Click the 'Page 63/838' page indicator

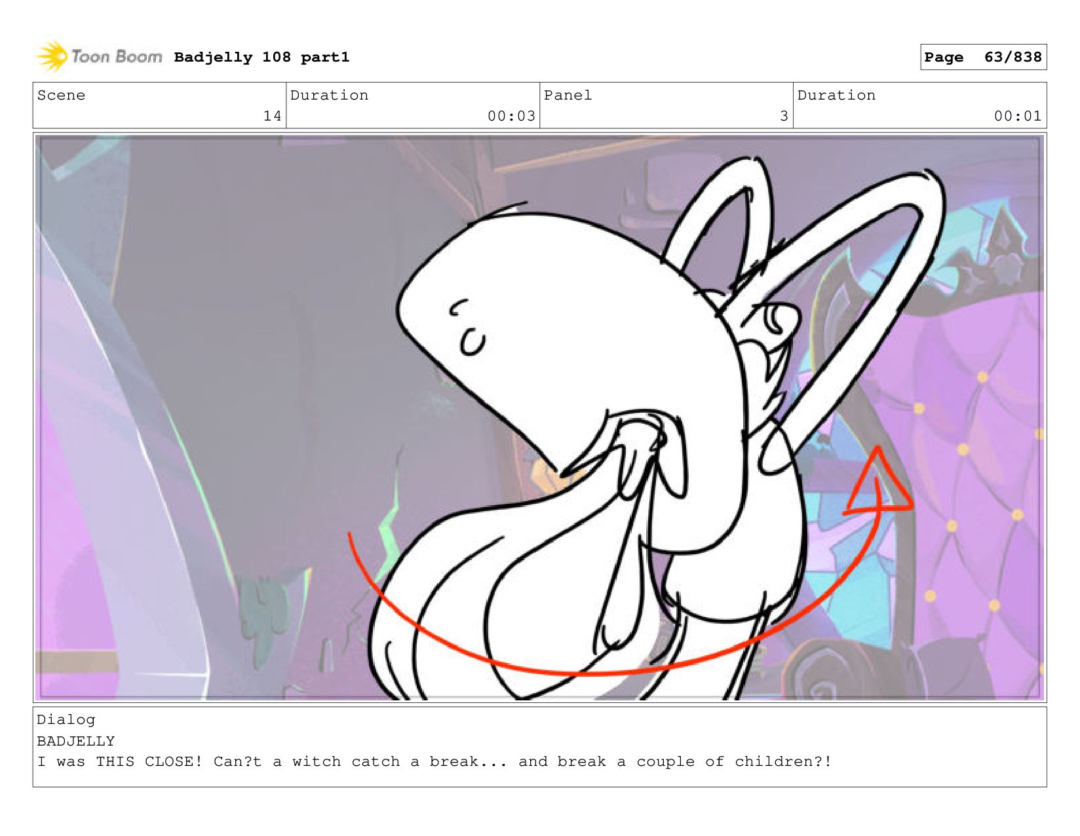pos(983,57)
